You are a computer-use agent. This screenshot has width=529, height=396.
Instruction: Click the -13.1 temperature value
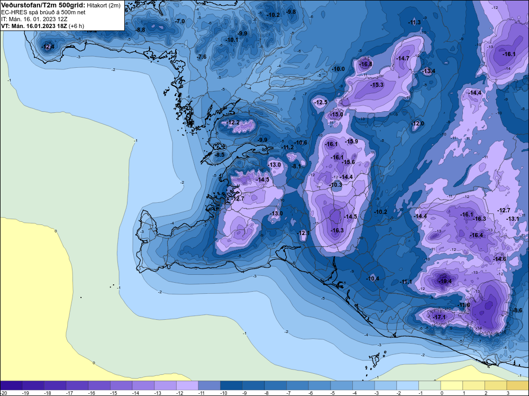tap(513, 219)
